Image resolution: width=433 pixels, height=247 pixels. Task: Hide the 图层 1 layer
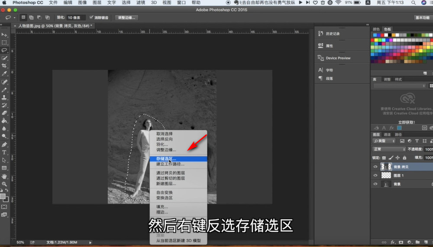(375, 175)
